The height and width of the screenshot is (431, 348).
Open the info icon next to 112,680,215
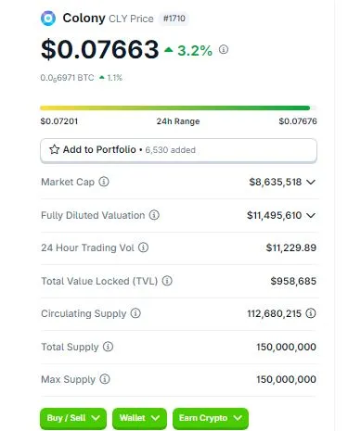311,313
